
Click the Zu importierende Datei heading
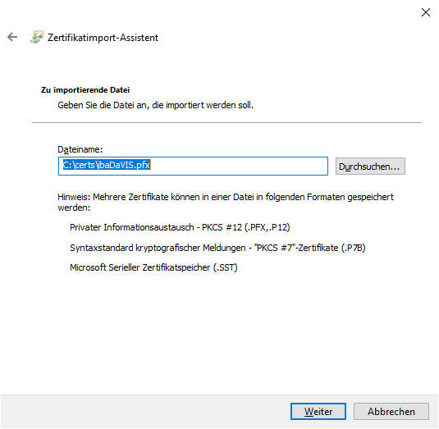coord(85,90)
